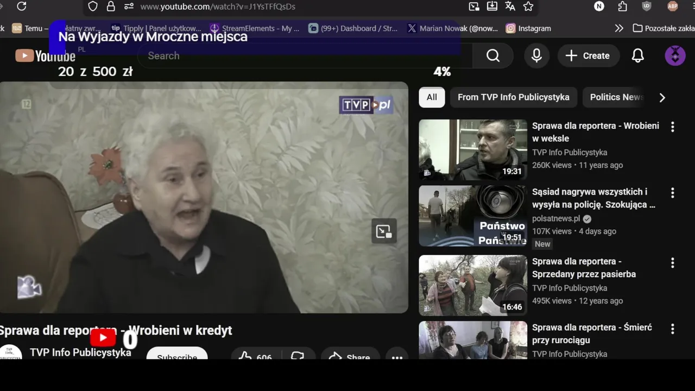Click the miniplayer icon on the video
Viewport: 695px width, 391px height.
coord(384,232)
